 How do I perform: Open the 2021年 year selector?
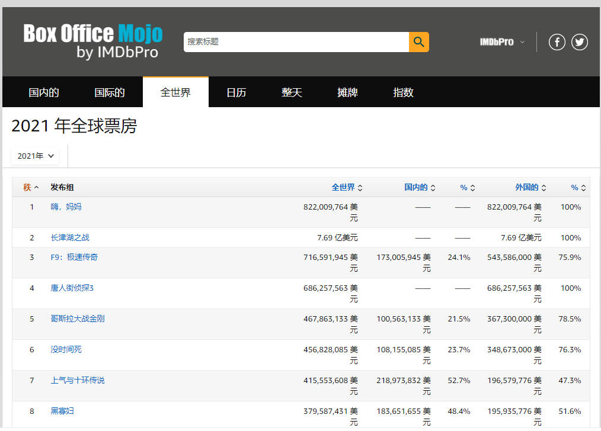[x=35, y=156]
